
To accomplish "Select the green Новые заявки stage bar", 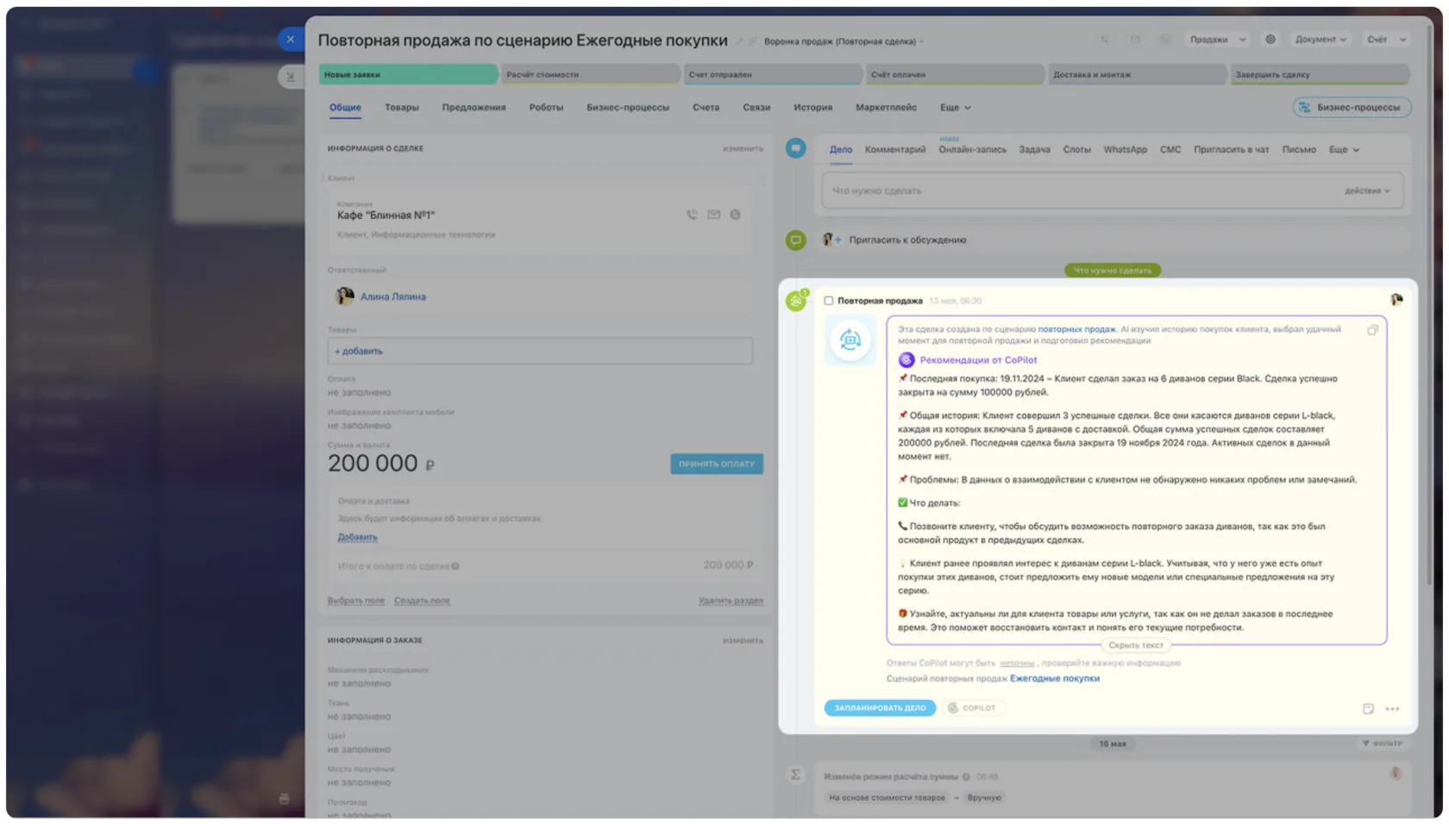I will click(x=407, y=75).
